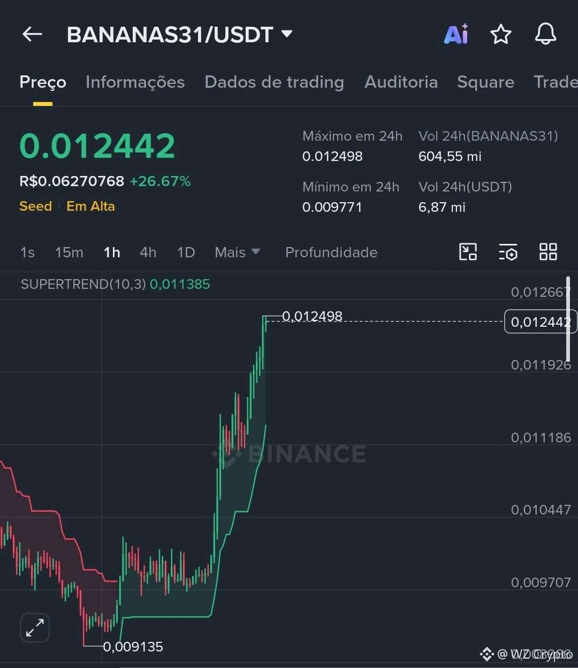Screen dimensions: 578x668
Task: Open the Dados de trading tab
Action: click(x=274, y=82)
